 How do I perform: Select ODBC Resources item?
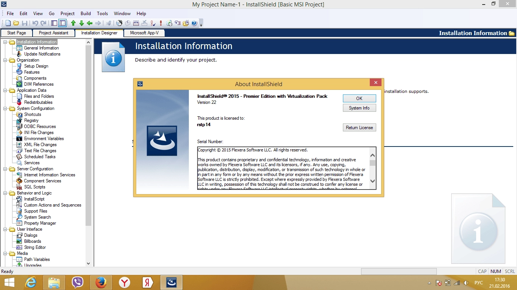40,126
